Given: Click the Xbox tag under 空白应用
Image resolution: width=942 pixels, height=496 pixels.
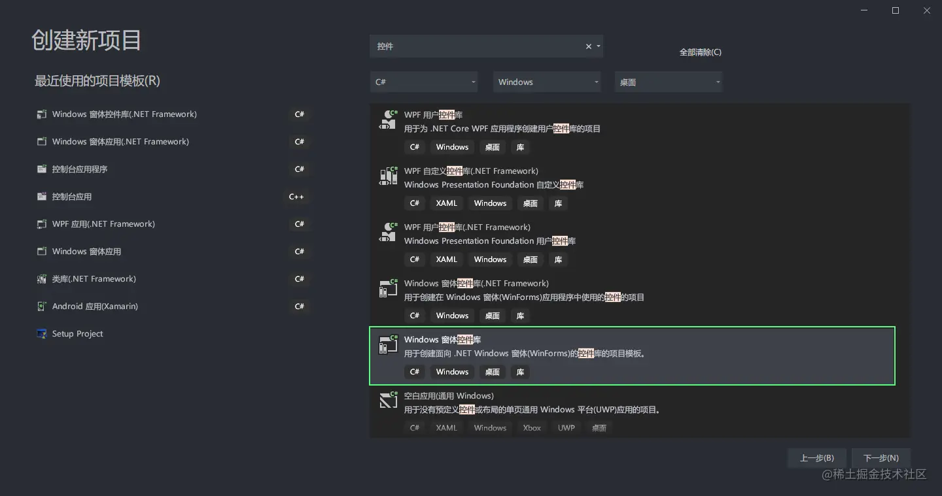Looking at the screenshot, I should tap(532, 428).
